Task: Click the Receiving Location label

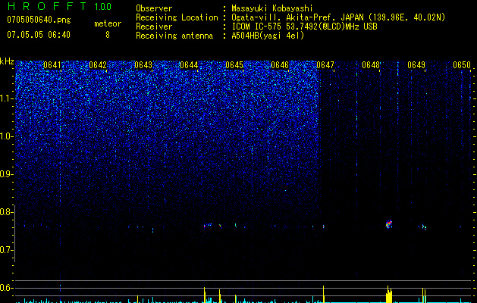Action: (177, 17)
